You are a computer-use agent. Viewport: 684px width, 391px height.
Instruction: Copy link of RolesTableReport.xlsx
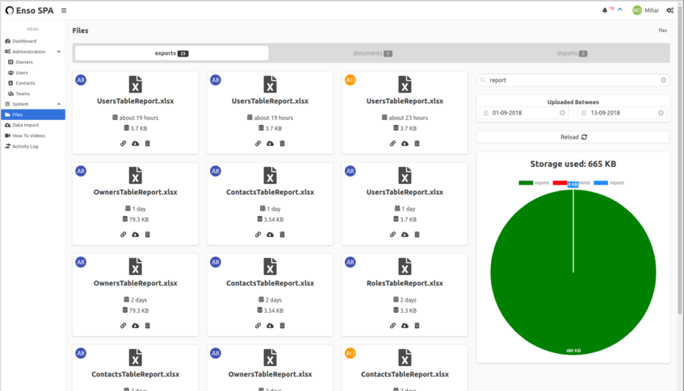[x=392, y=325]
